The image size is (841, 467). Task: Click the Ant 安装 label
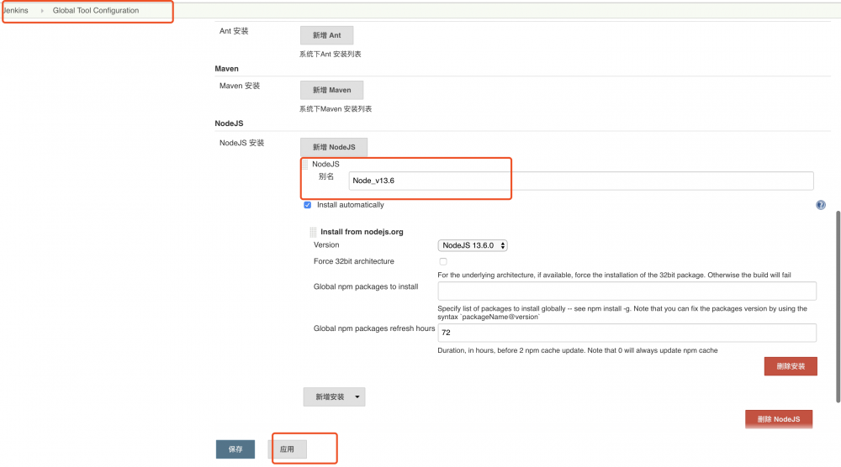click(x=233, y=31)
